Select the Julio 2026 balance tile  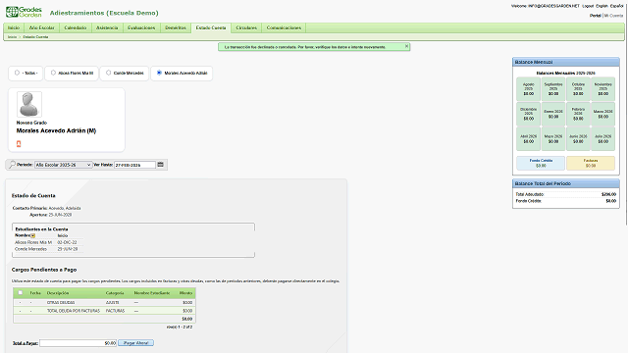pos(602,138)
